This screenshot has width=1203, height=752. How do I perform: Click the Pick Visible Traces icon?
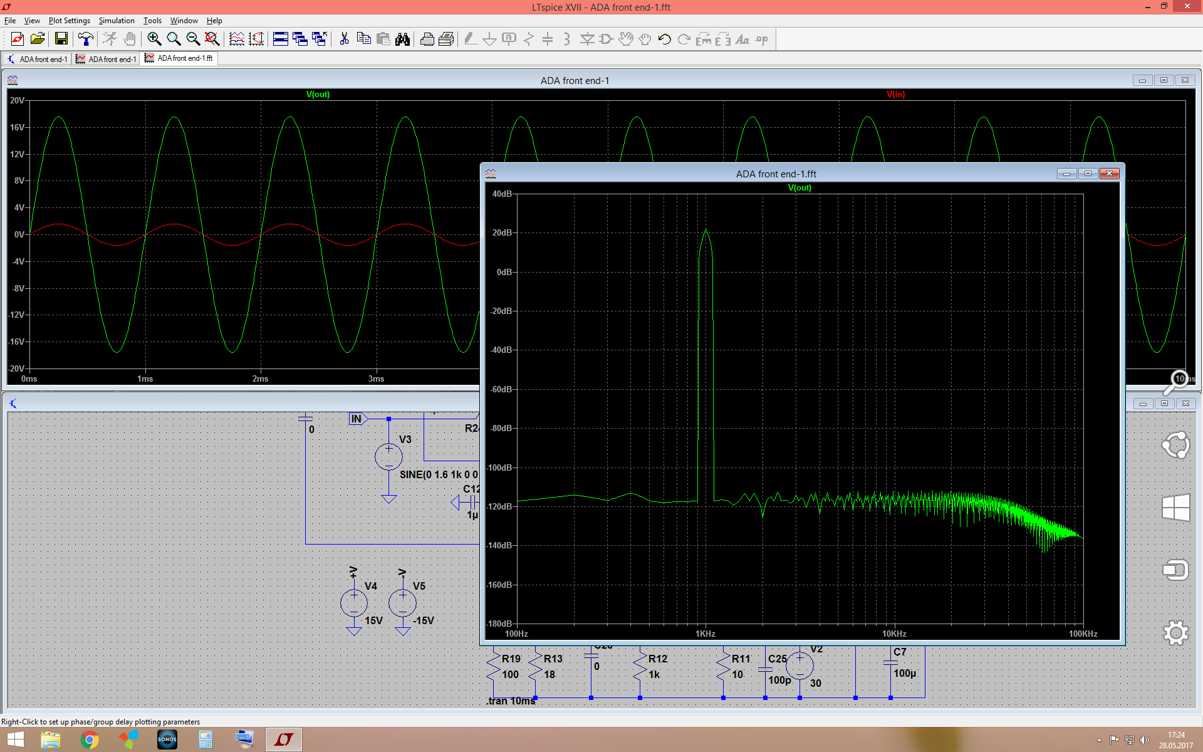(237, 39)
